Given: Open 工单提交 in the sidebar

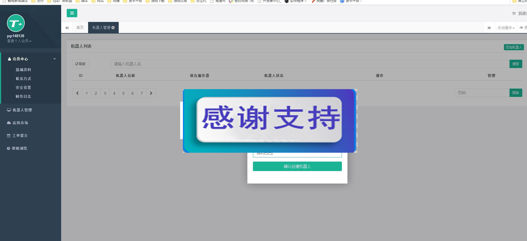Looking at the screenshot, I should coord(20,135).
